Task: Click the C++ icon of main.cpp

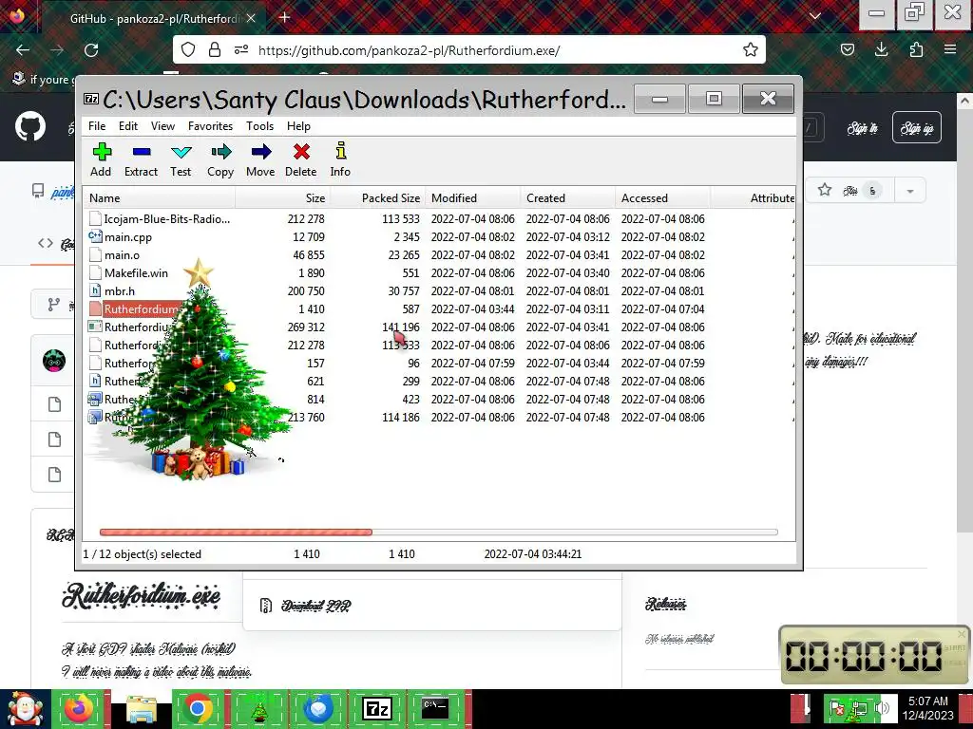Action: (x=95, y=236)
